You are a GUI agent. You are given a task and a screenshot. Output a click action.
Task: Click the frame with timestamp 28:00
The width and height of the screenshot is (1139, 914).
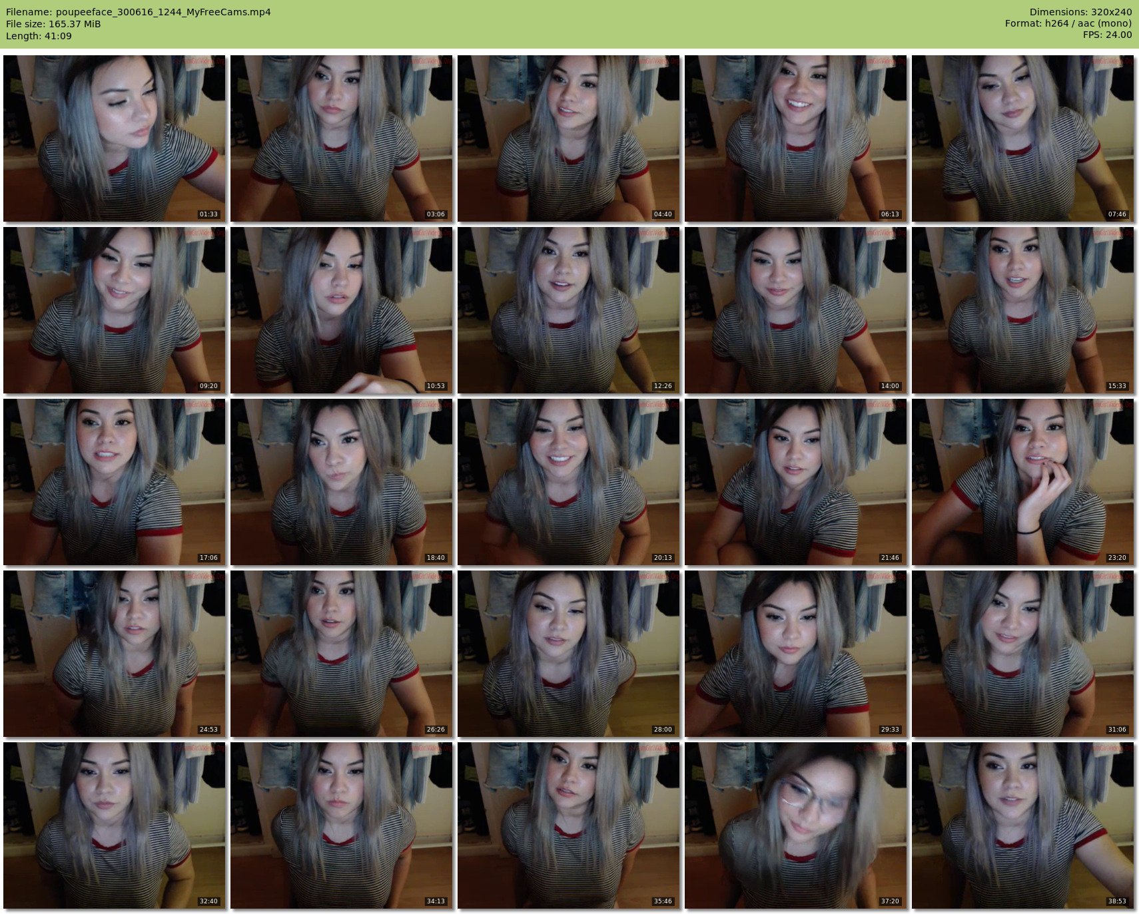569,654
